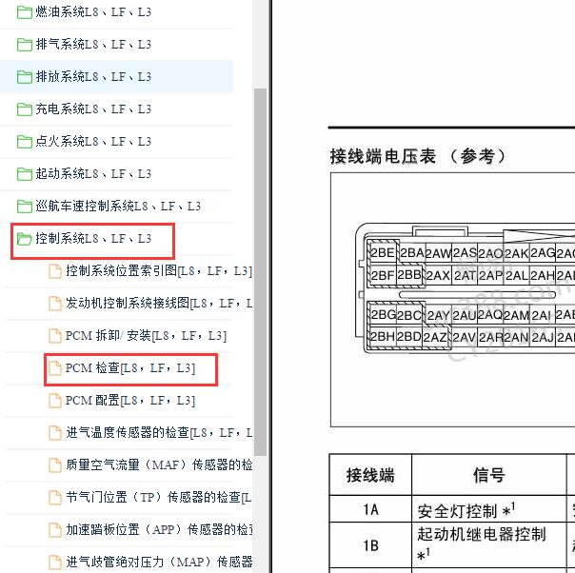The image size is (575, 573).
Task: Open folder icon for 起动系统L8、LF、L3
Action: pos(25,174)
